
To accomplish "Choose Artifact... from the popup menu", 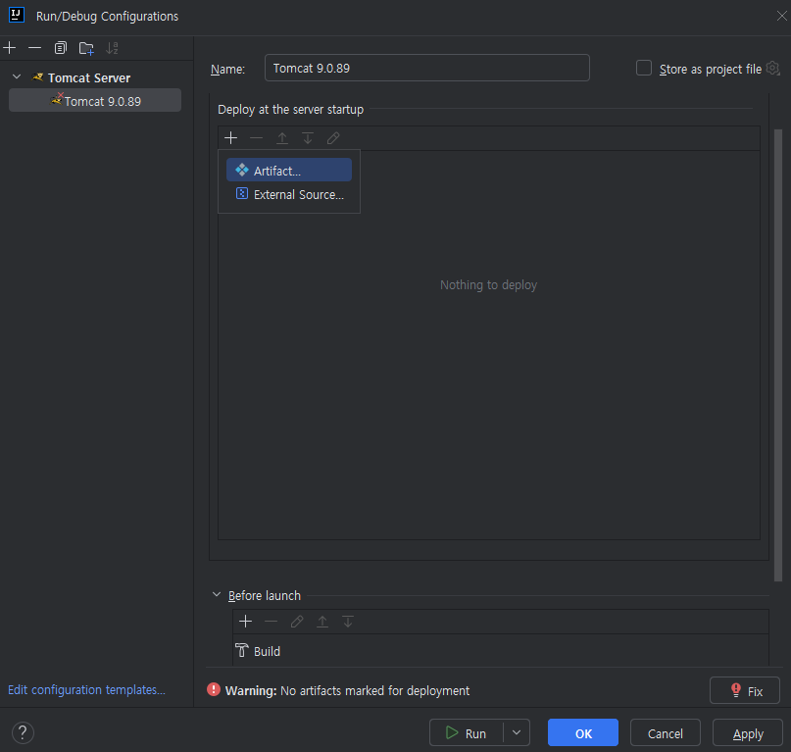I will tap(289, 170).
